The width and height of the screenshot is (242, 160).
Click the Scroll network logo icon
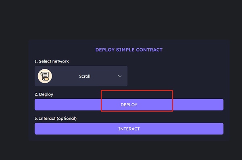(45, 76)
